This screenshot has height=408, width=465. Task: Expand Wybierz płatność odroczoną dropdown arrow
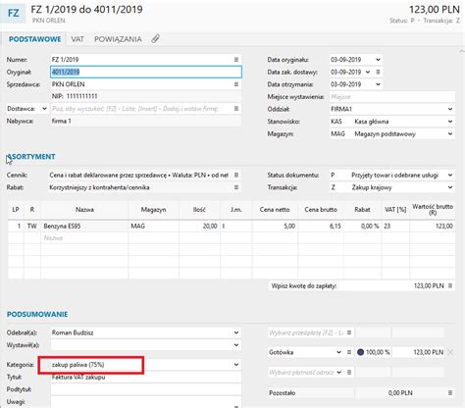coord(338,372)
